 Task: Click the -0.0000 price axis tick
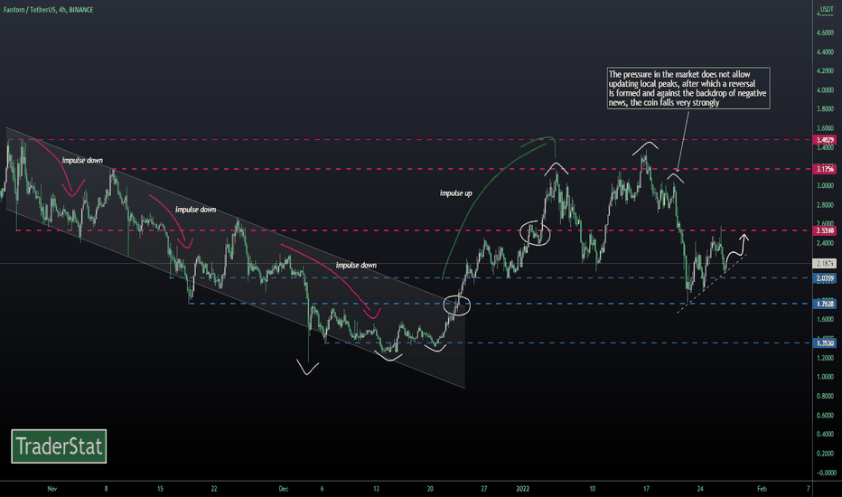click(x=826, y=473)
